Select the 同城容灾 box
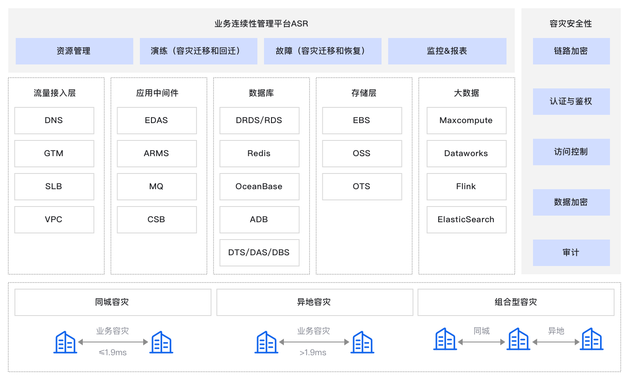The image size is (629, 380). coord(113,302)
